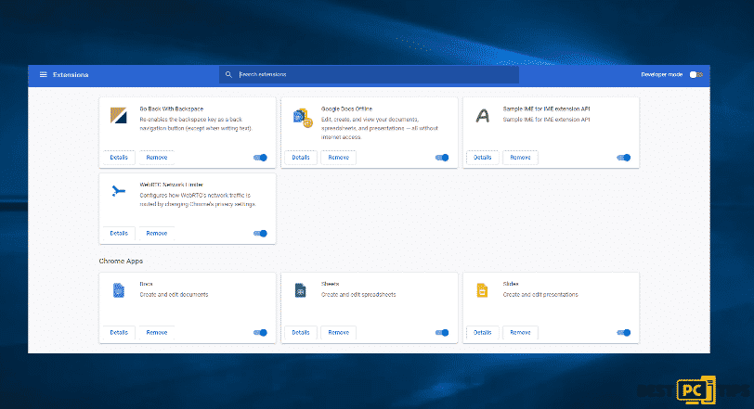Open Details for WebRTC Network Limiter
This screenshot has height=409, width=754.
click(x=119, y=234)
